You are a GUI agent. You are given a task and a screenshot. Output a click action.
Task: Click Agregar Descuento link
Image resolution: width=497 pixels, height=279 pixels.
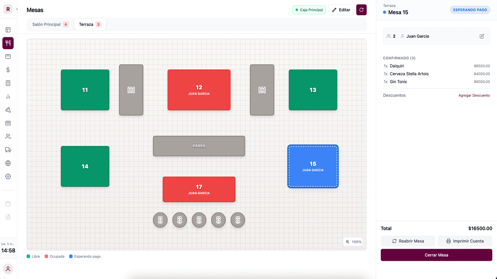[x=474, y=95]
